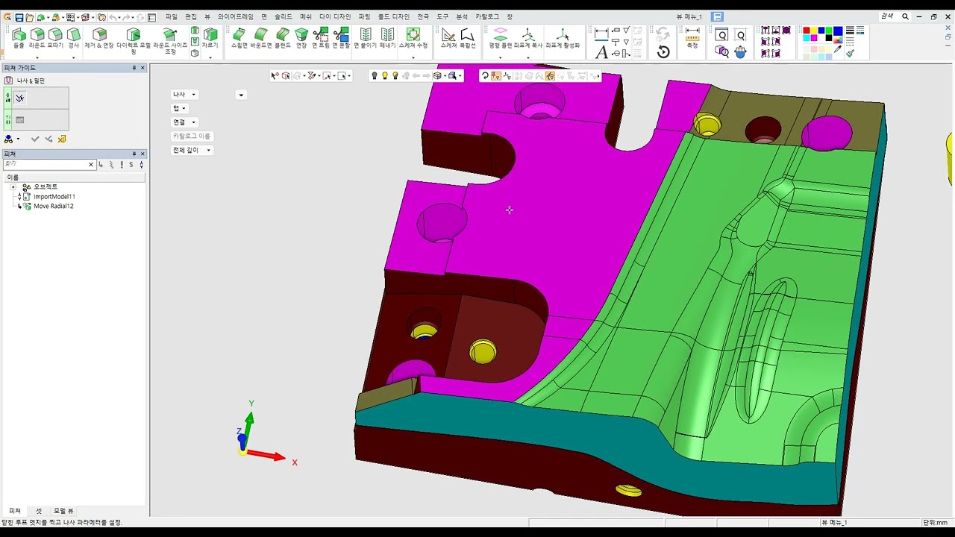Open the dropdown under 평행 플랜
This screenshot has width=955, height=537.
pyautogui.click(x=501, y=57)
